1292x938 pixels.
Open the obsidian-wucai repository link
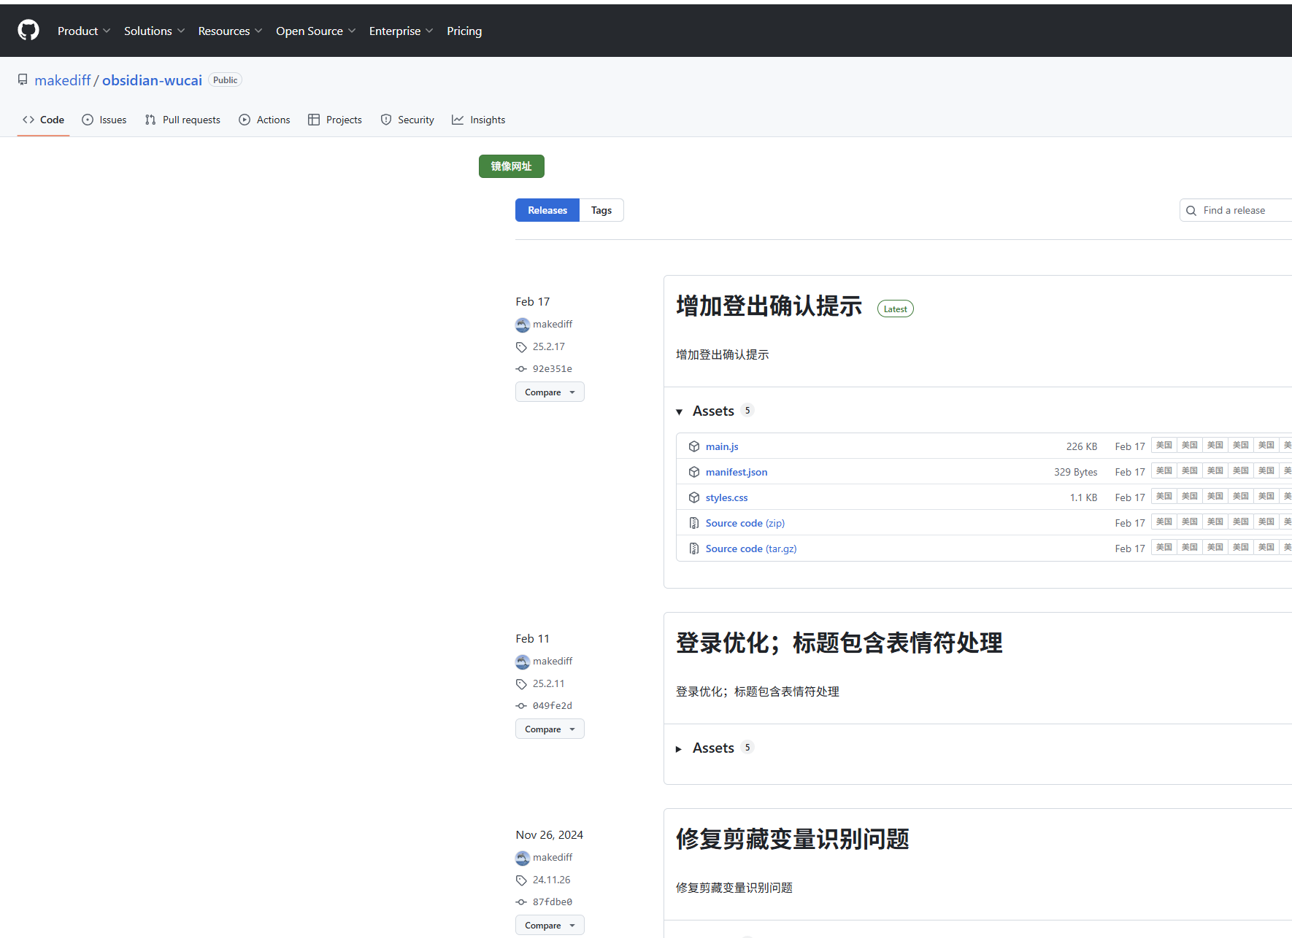coord(152,80)
